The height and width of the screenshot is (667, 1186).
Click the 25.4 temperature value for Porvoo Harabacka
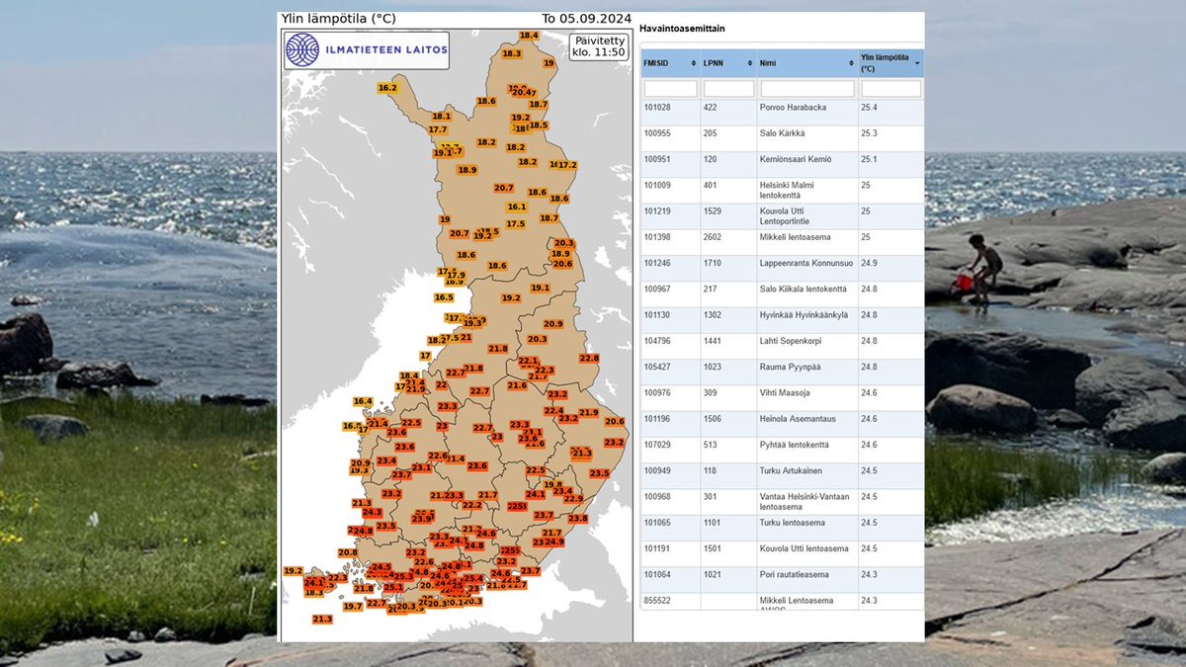pos(870,107)
